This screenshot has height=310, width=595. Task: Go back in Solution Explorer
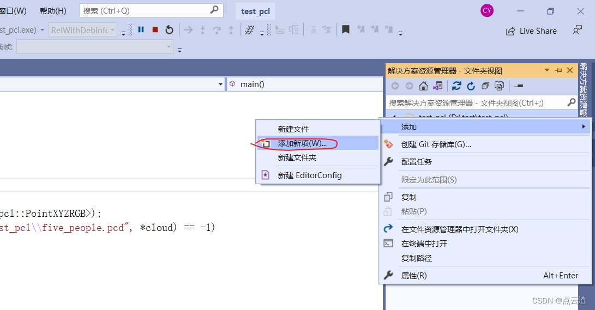tap(395, 86)
